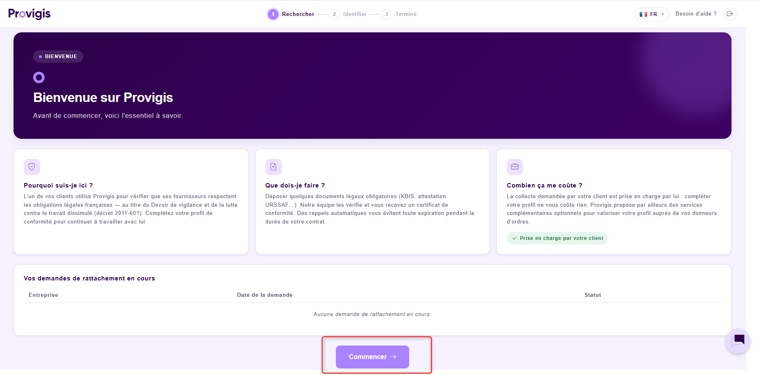Click the 'Combien ça me coûte ?' heading
Screen dimensions: 761x375
pyautogui.click(x=544, y=185)
